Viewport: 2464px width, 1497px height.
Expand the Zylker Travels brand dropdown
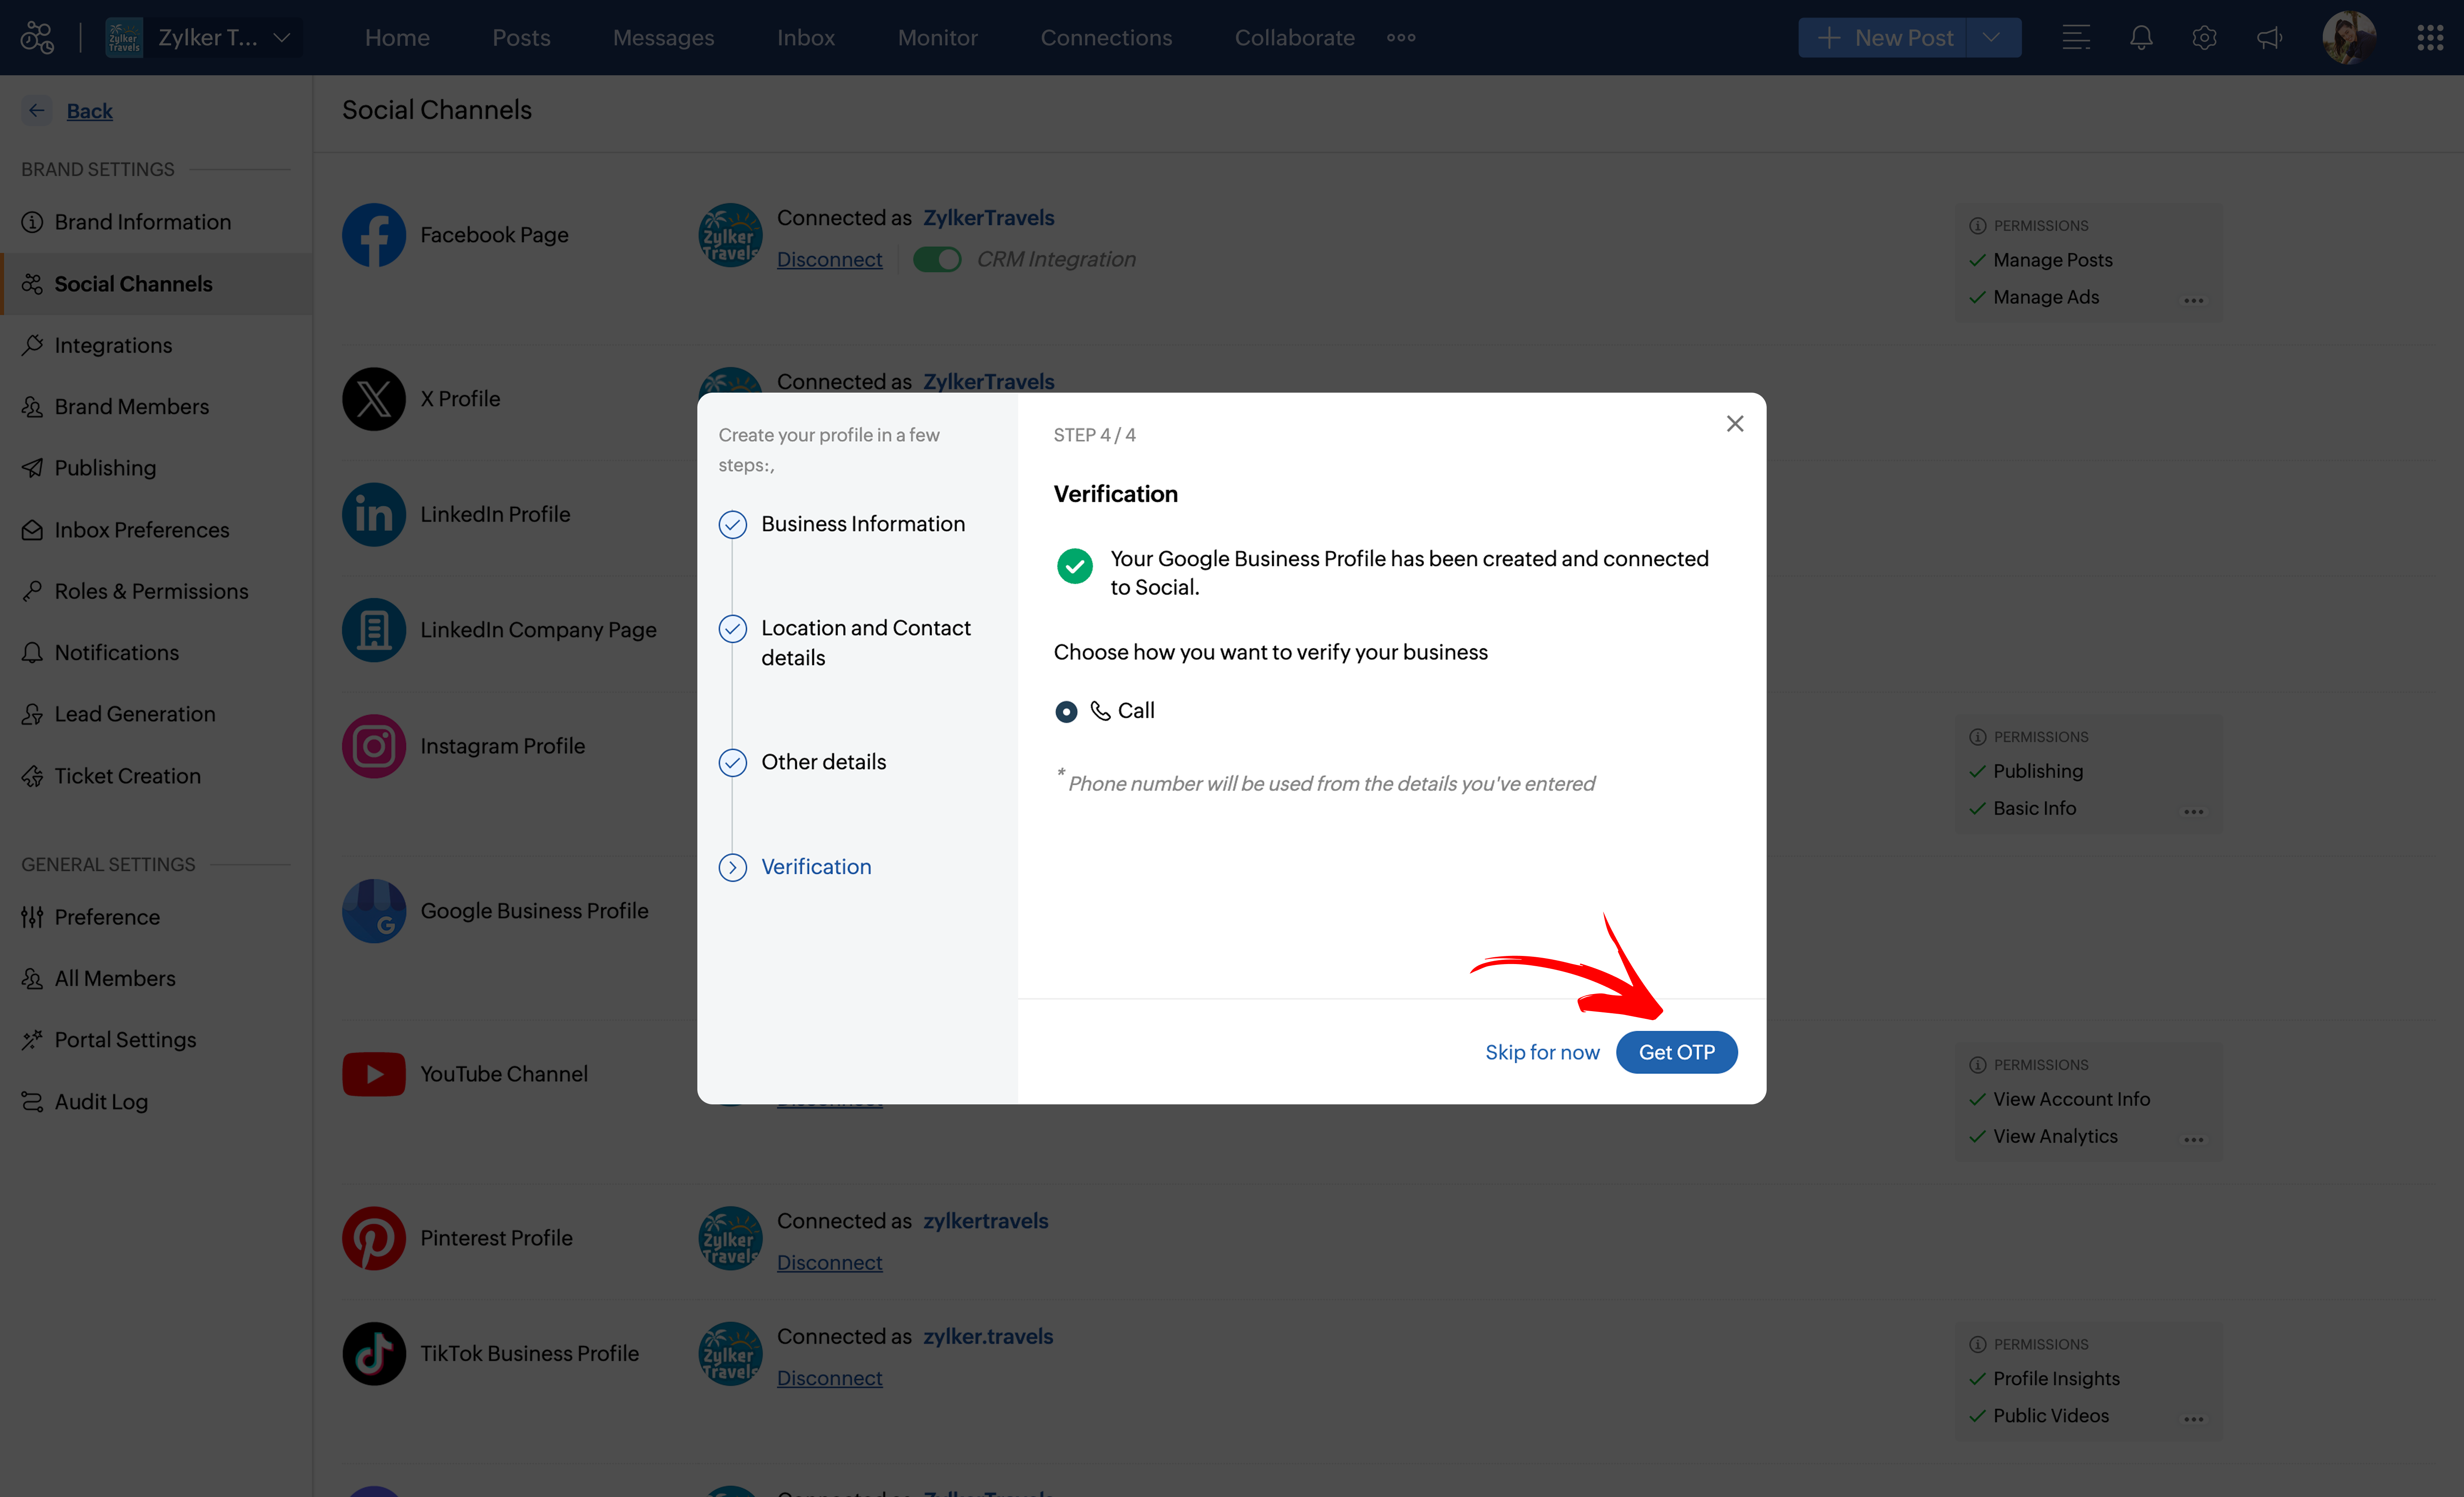(282, 38)
